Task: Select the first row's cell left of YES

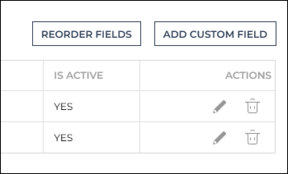Action: pos(22,106)
